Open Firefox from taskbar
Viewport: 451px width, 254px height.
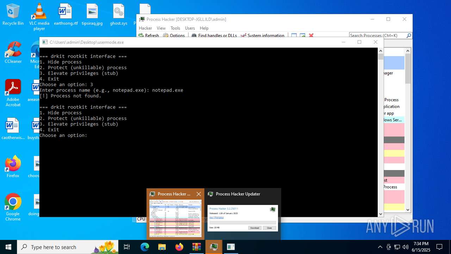tap(179, 247)
